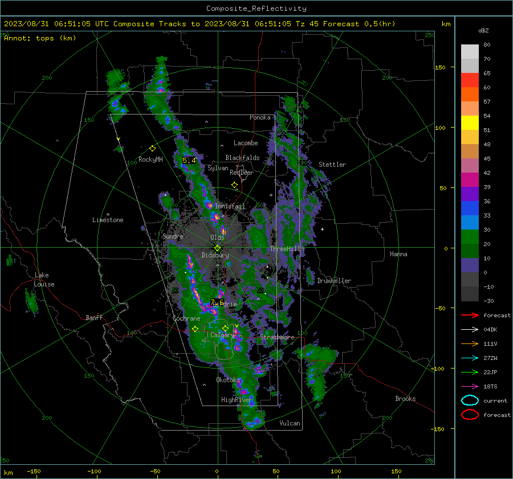
Task: Click the ThreeHills label
Action: click(x=287, y=249)
